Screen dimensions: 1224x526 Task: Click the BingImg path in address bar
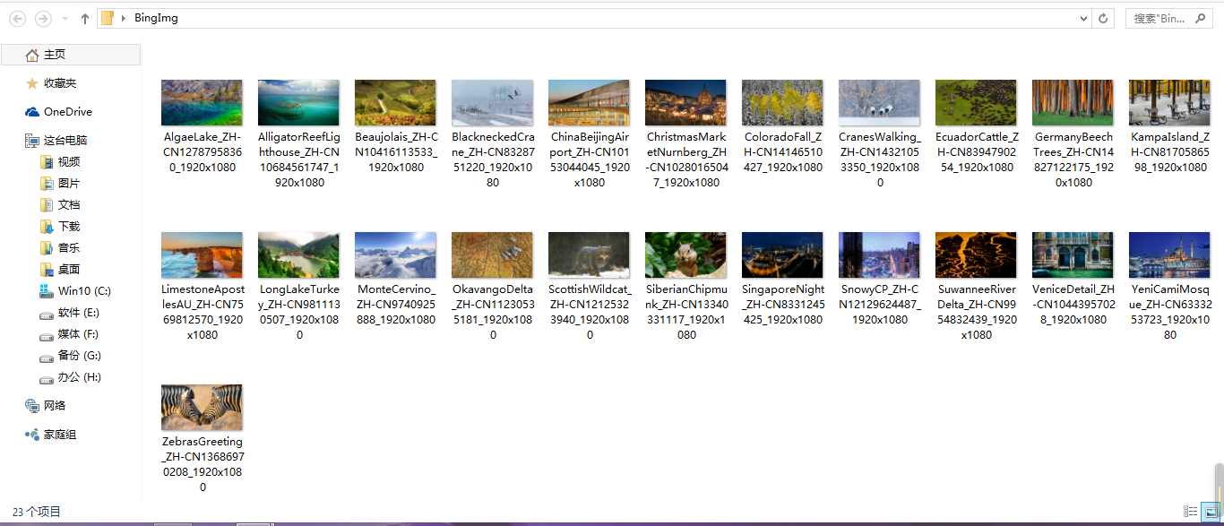point(156,18)
